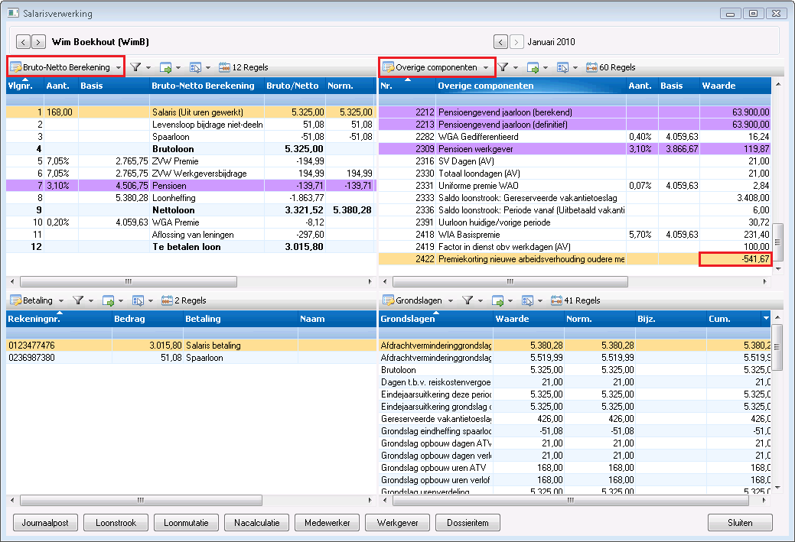Click the Journaalpost button
The height and width of the screenshot is (542, 795).
point(45,523)
